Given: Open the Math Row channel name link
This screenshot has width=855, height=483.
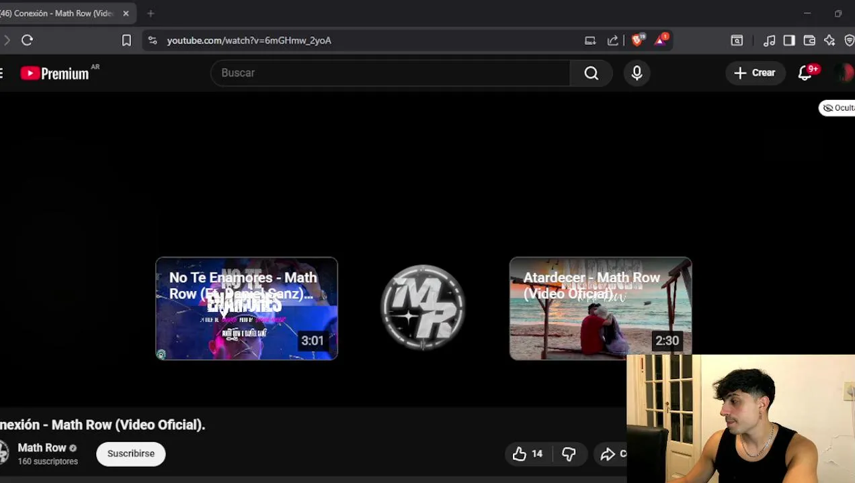Looking at the screenshot, I should 42,448.
